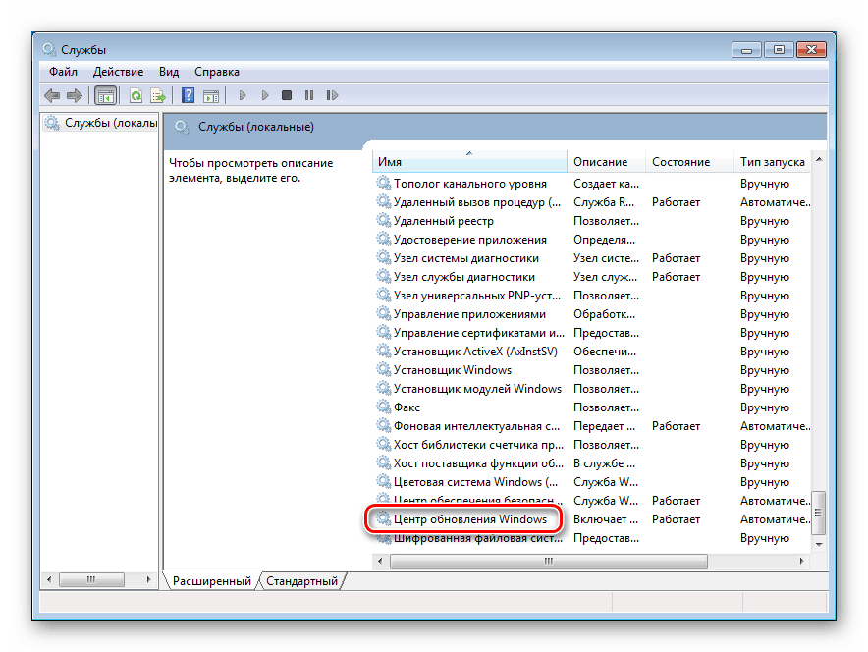Image resolution: width=868 pixels, height=652 pixels.
Task: Click the gear icon beside Узел системы диагностики
Action: (384, 258)
